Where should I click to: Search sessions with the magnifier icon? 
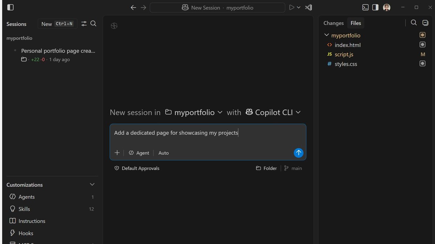point(93,23)
